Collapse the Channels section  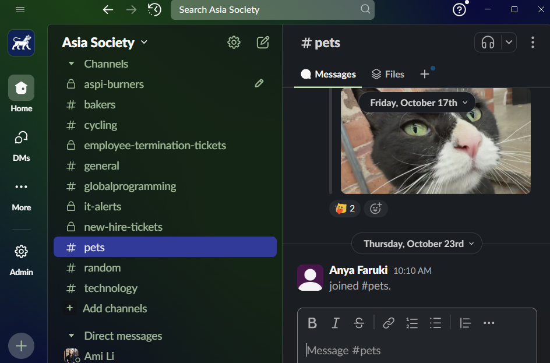(x=72, y=64)
